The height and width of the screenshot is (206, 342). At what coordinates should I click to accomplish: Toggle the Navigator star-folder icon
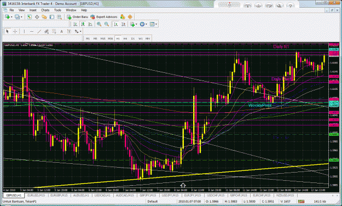(x=44, y=17)
